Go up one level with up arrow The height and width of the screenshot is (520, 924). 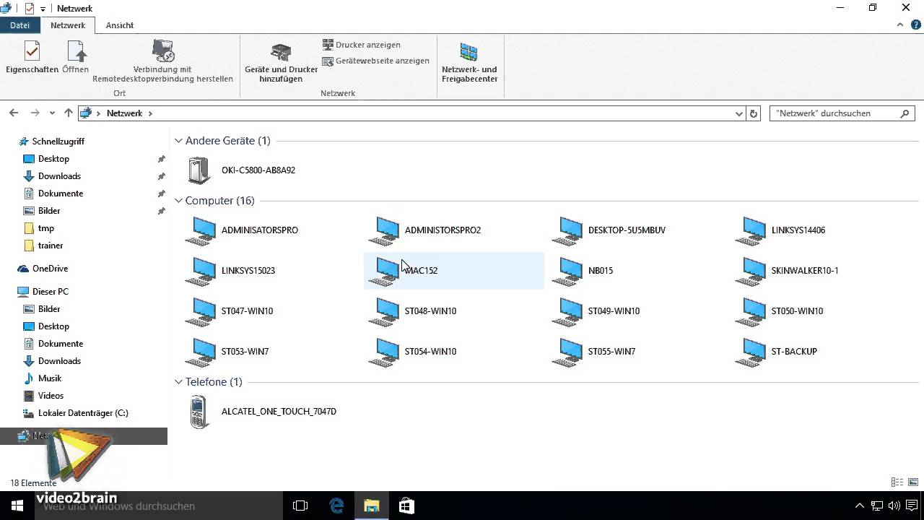click(69, 113)
